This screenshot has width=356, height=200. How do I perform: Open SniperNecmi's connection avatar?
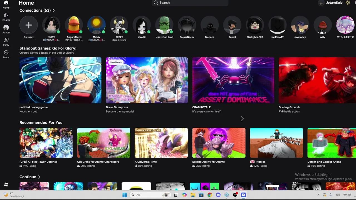pos(187,25)
